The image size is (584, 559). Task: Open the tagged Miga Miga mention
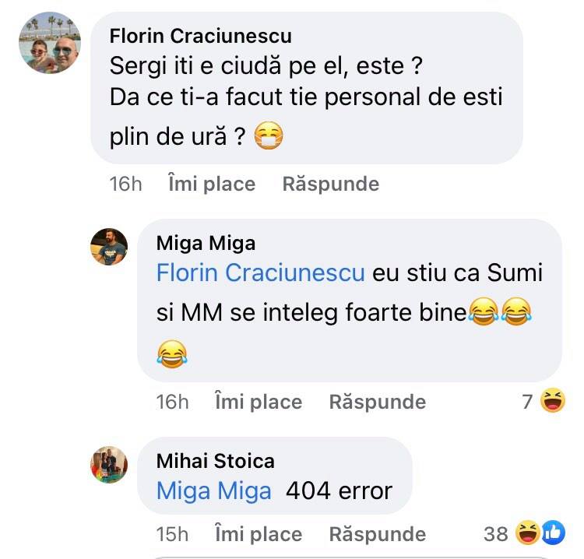click(213, 491)
